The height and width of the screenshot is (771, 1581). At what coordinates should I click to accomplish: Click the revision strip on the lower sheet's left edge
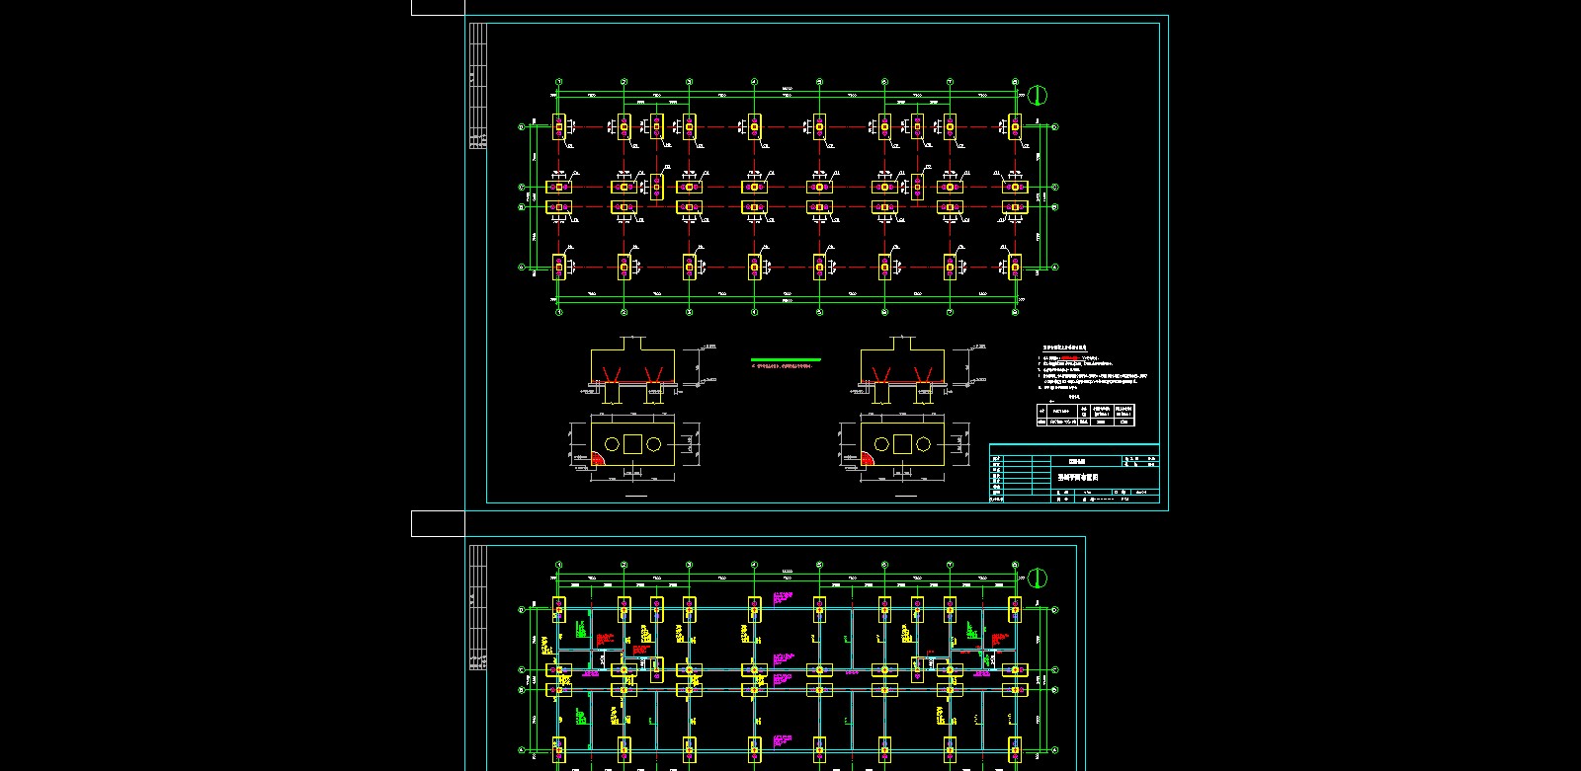pos(478,607)
